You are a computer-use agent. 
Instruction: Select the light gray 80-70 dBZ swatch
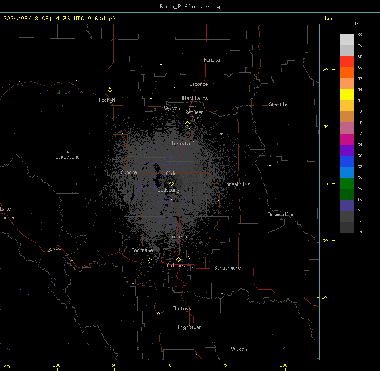coord(346,40)
